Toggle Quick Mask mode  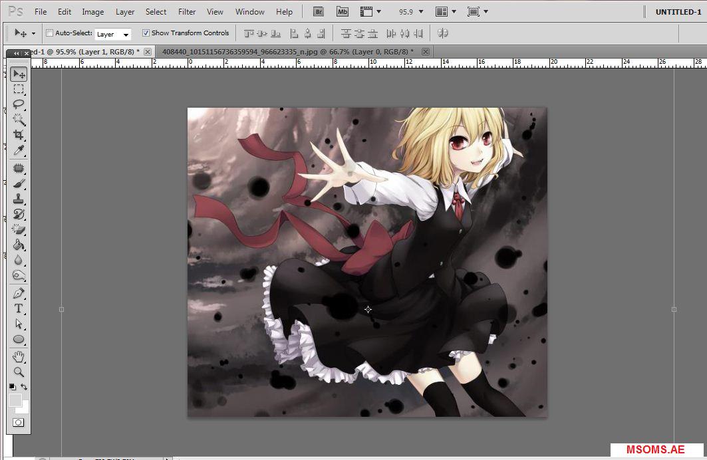pos(19,422)
